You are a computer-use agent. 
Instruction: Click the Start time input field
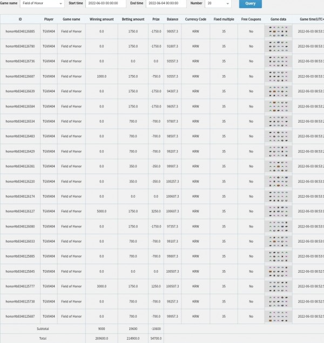106,3
